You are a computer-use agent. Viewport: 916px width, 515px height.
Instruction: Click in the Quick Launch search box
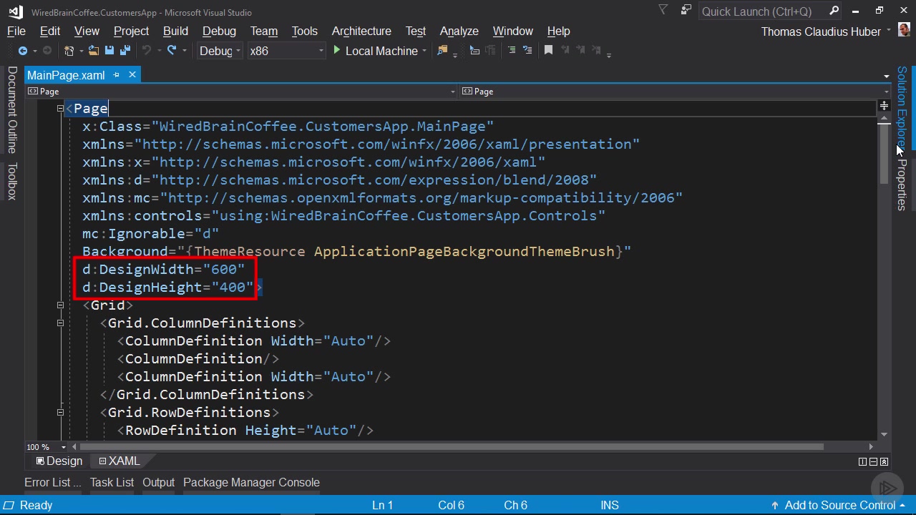click(x=762, y=11)
